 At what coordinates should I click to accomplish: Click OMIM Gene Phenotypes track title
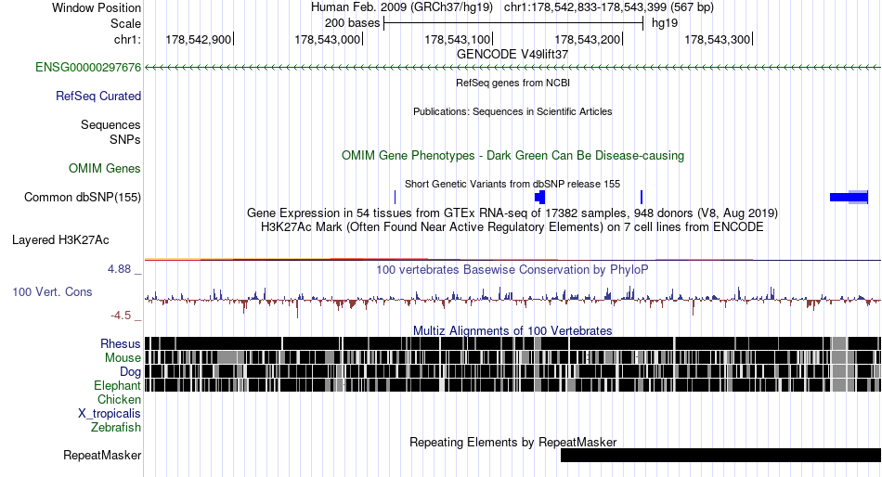click(x=513, y=155)
